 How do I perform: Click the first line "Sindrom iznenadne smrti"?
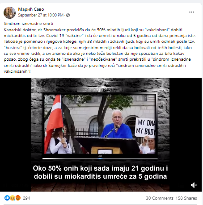coord(28,24)
